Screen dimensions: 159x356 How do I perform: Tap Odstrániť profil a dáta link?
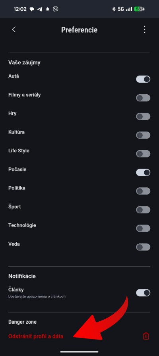point(36,336)
